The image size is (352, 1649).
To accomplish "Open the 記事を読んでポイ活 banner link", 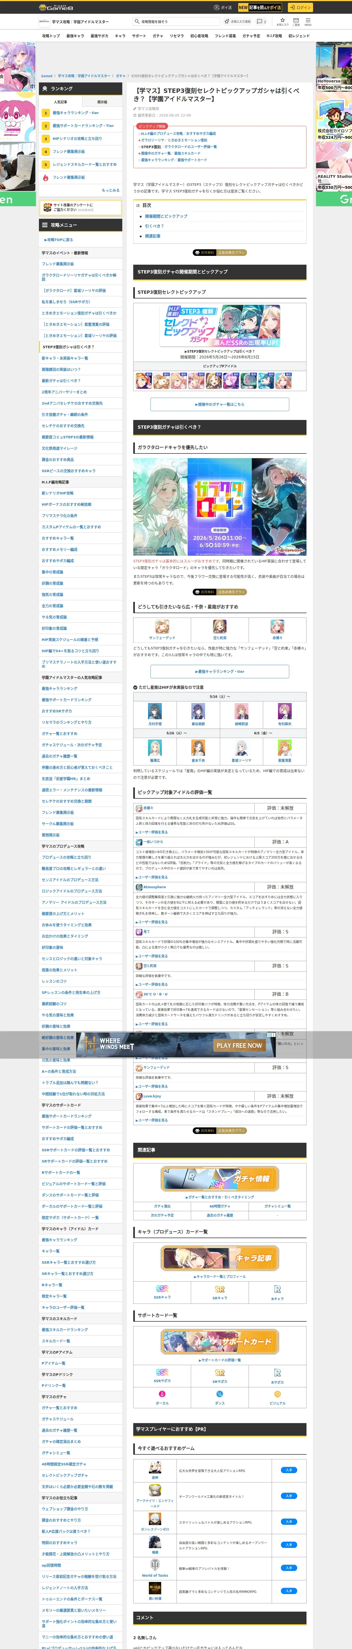I will pyautogui.click(x=259, y=8).
